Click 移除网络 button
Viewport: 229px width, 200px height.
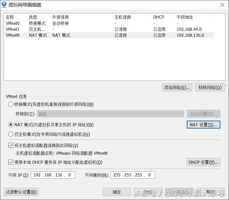210,87
